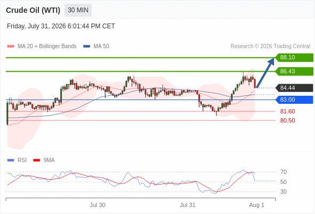Image resolution: width=315 pixels, height=214 pixels.
Task: Click the Aug 1 time axis label
Action: [x=257, y=205]
